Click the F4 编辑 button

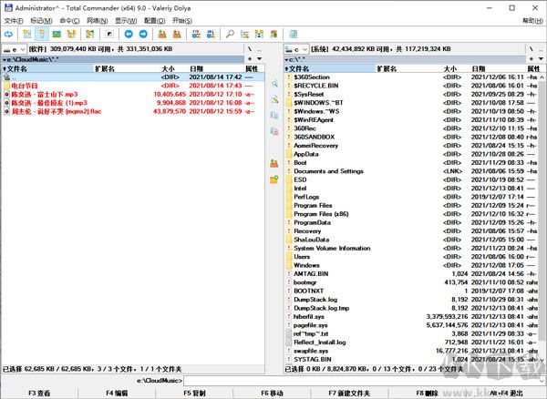click(x=117, y=393)
